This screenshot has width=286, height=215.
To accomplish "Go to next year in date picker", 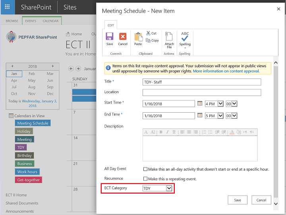I will [x=53, y=66].
